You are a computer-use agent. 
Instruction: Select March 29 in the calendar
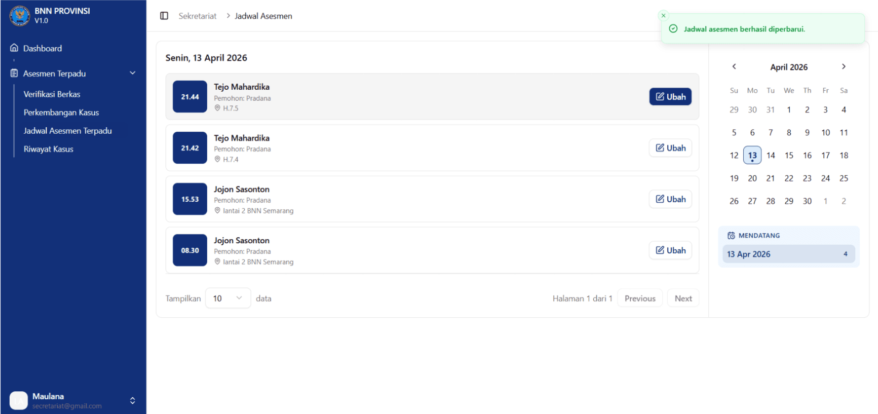pos(734,109)
